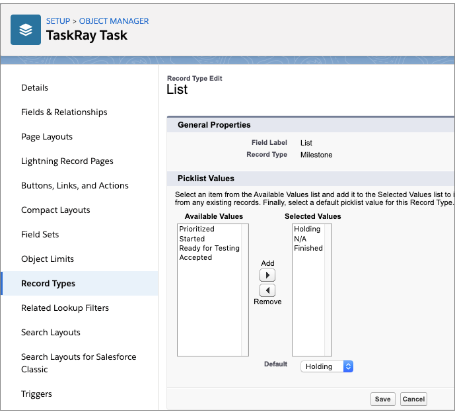Screen dimensions: 455x414
Task: Open Details in the sidebar
Action: point(34,88)
